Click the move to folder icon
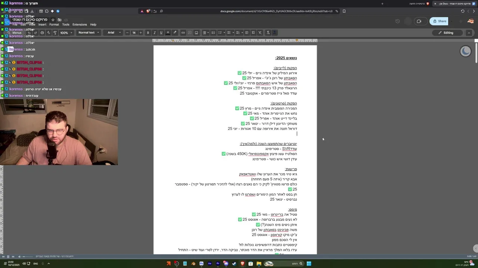The image size is (478, 268). pos(59,20)
